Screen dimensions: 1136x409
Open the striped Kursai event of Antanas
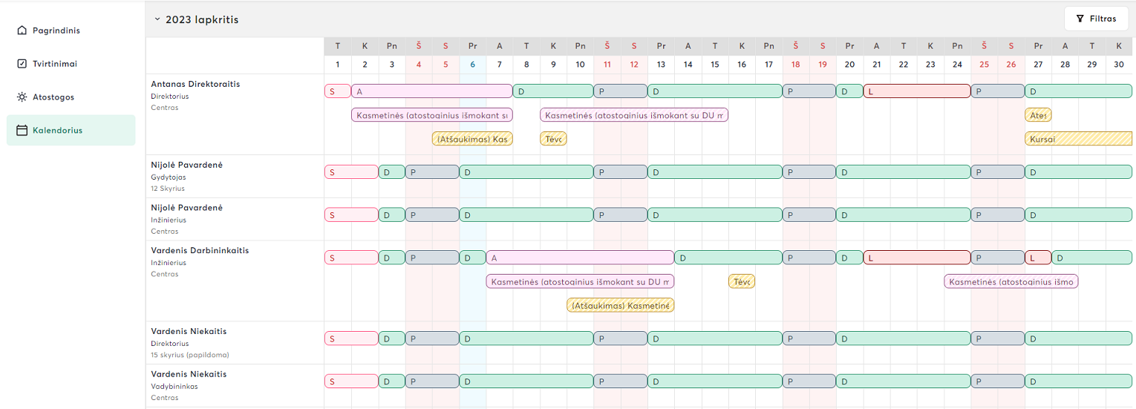click(1078, 139)
